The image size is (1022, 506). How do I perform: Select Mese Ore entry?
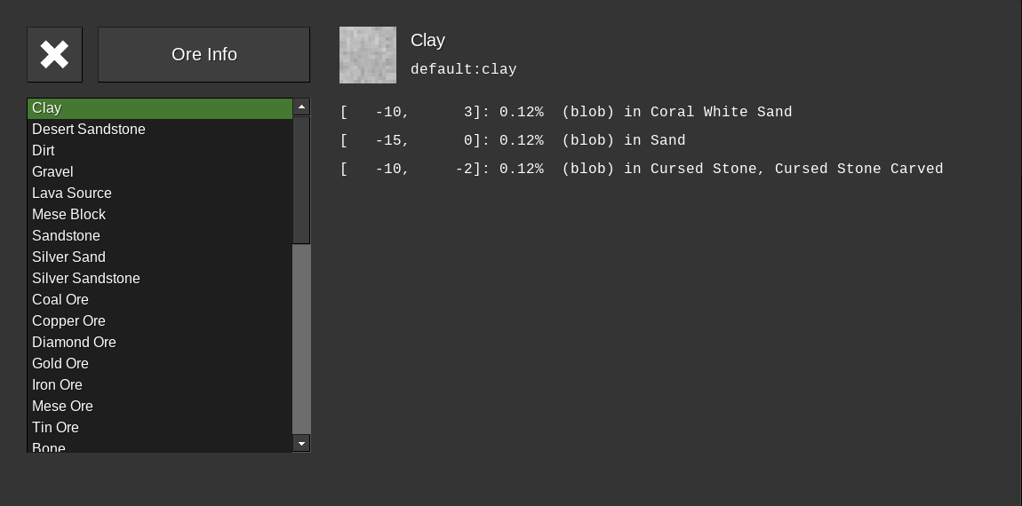[62, 407]
